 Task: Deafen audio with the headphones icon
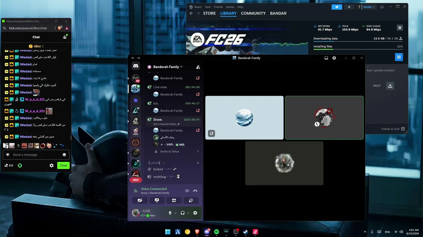pyautogui.click(x=182, y=213)
